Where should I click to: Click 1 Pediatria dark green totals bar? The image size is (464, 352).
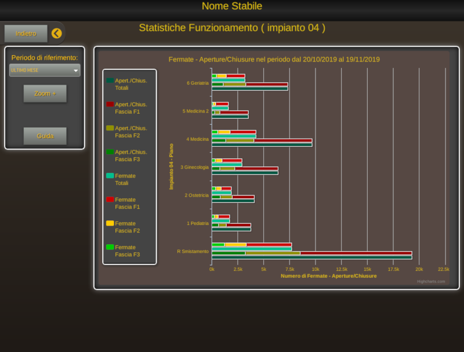(x=231, y=230)
